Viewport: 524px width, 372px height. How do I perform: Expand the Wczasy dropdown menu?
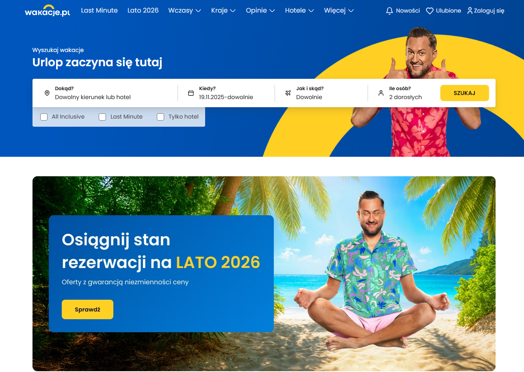click(x=185, y=11)
